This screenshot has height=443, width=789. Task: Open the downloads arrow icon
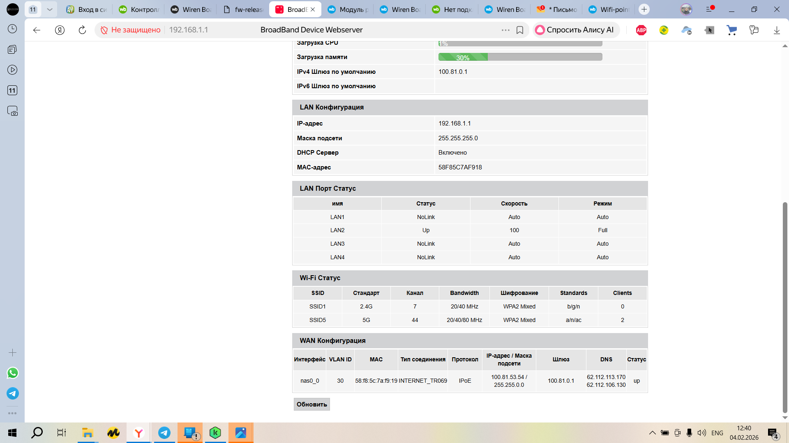(777, 30)
